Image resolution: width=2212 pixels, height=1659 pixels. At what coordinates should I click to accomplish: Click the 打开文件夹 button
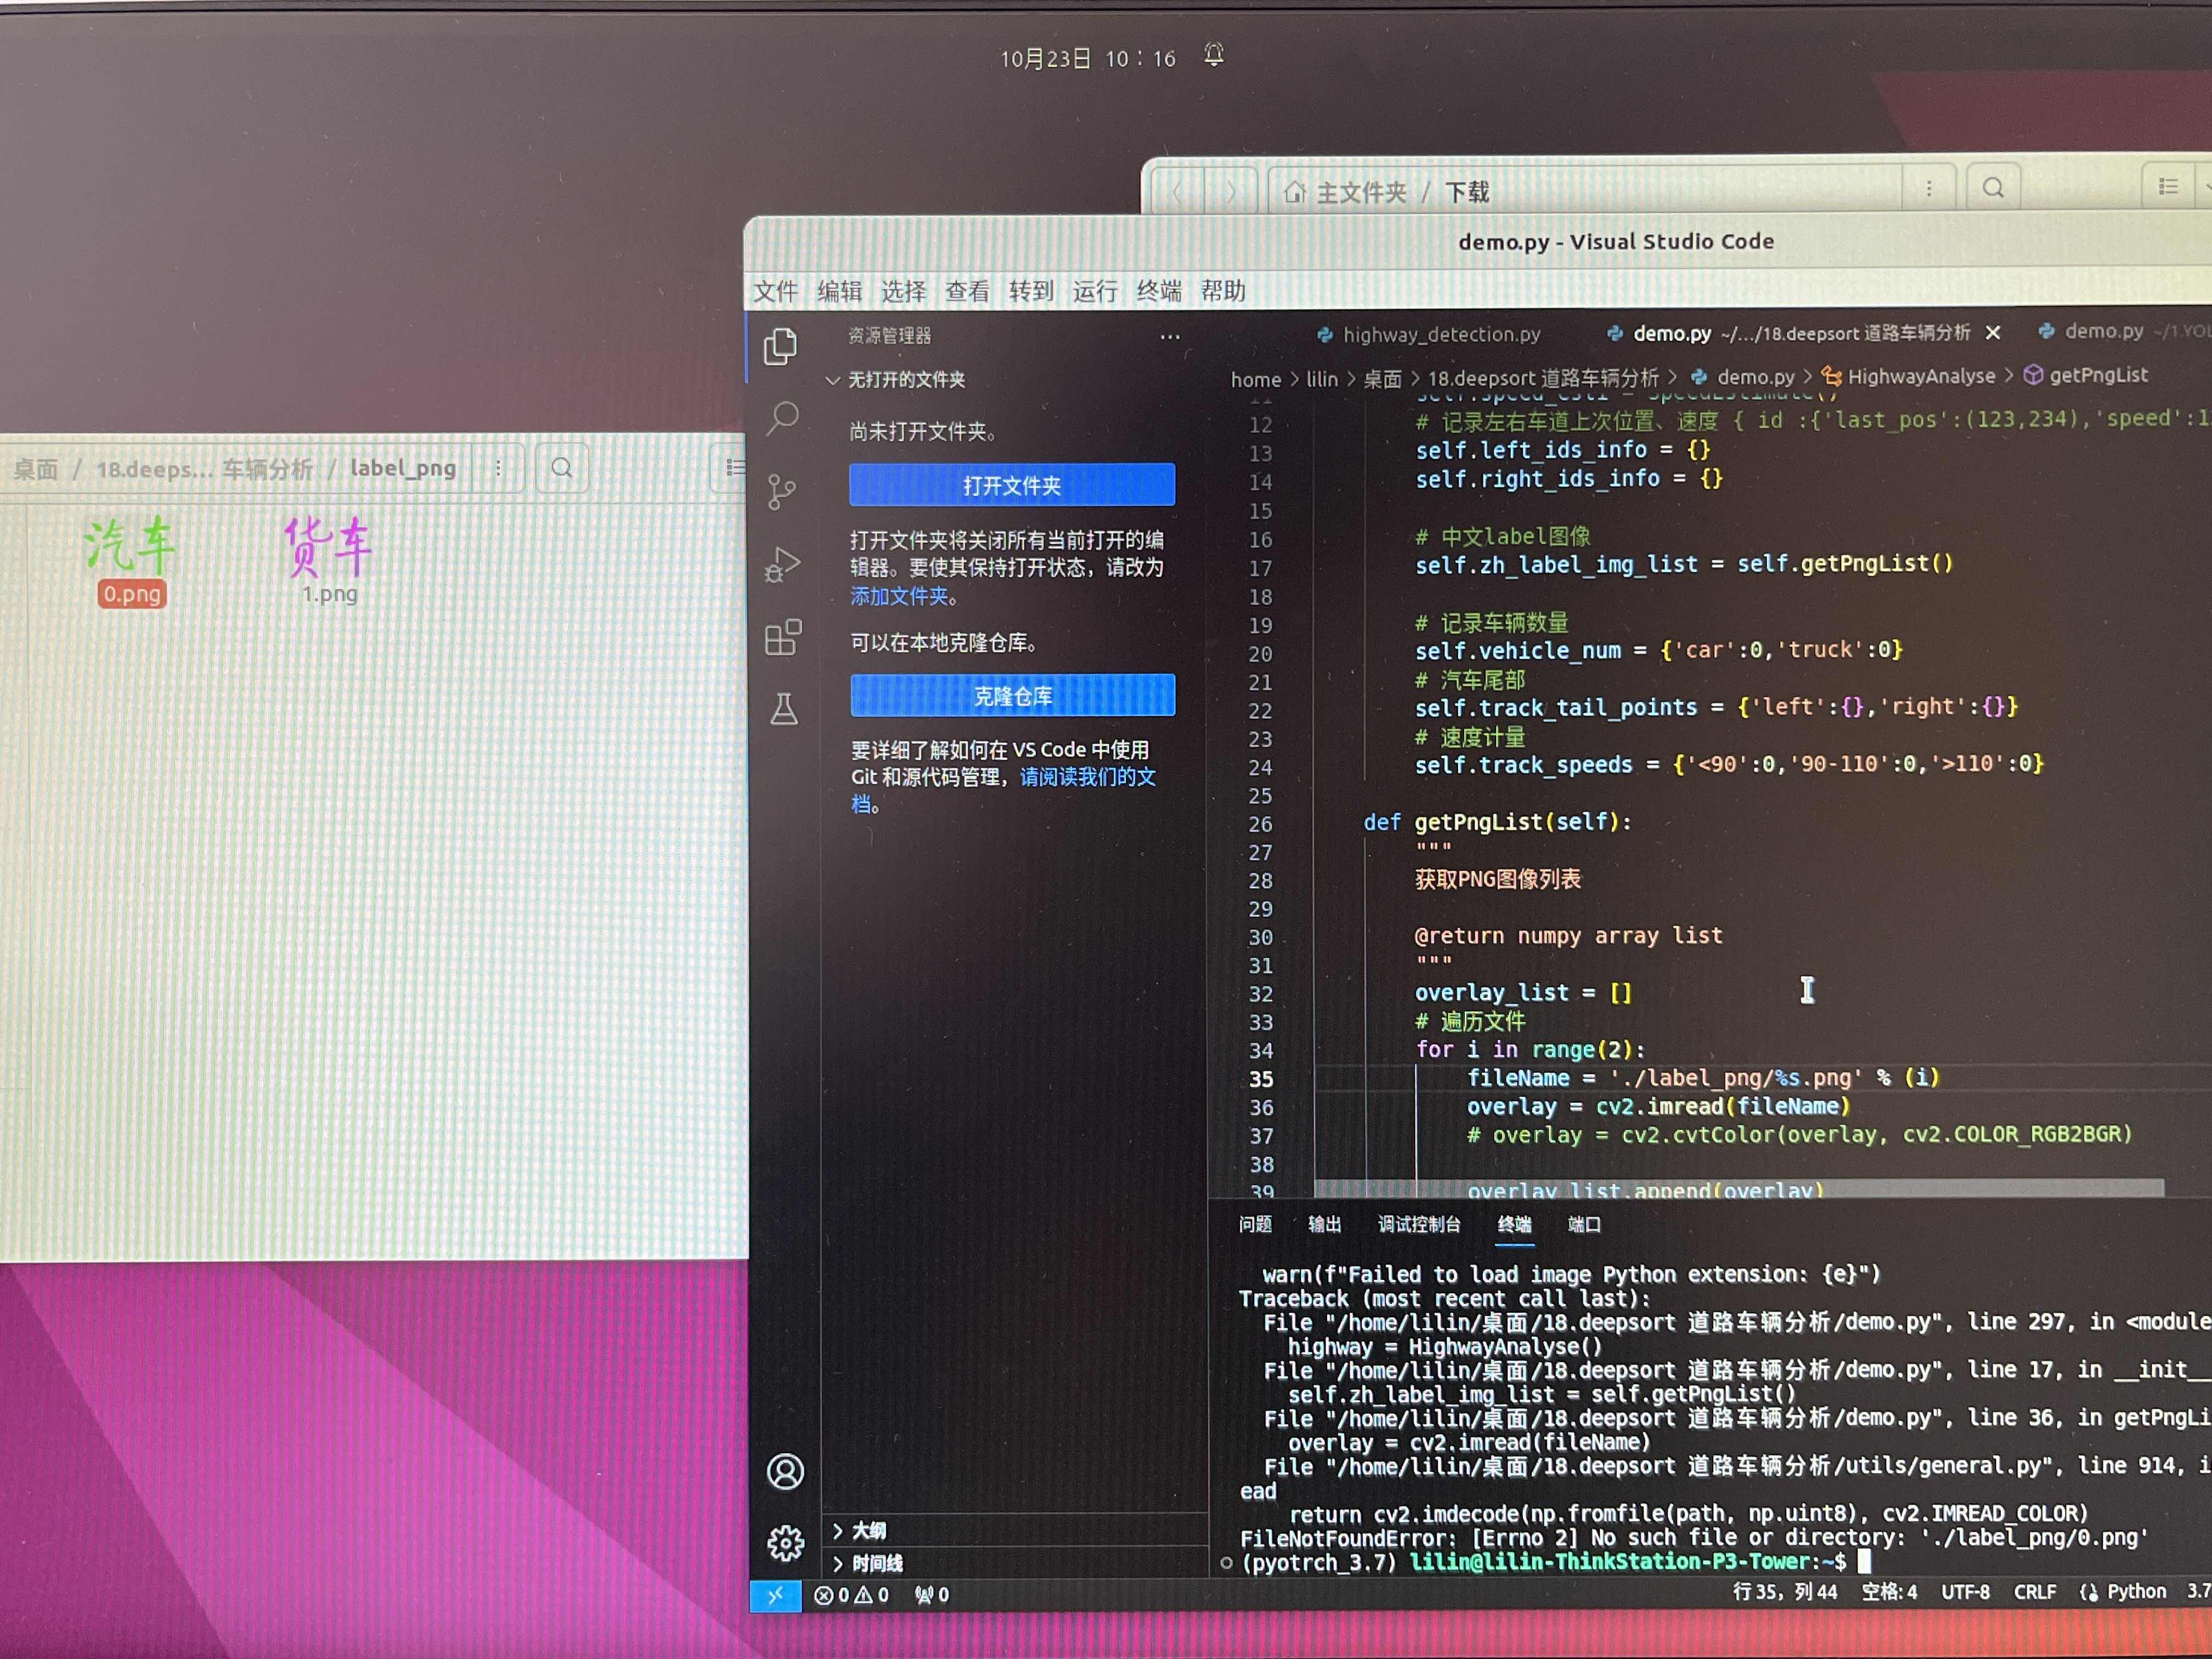tap(1012, 485)
